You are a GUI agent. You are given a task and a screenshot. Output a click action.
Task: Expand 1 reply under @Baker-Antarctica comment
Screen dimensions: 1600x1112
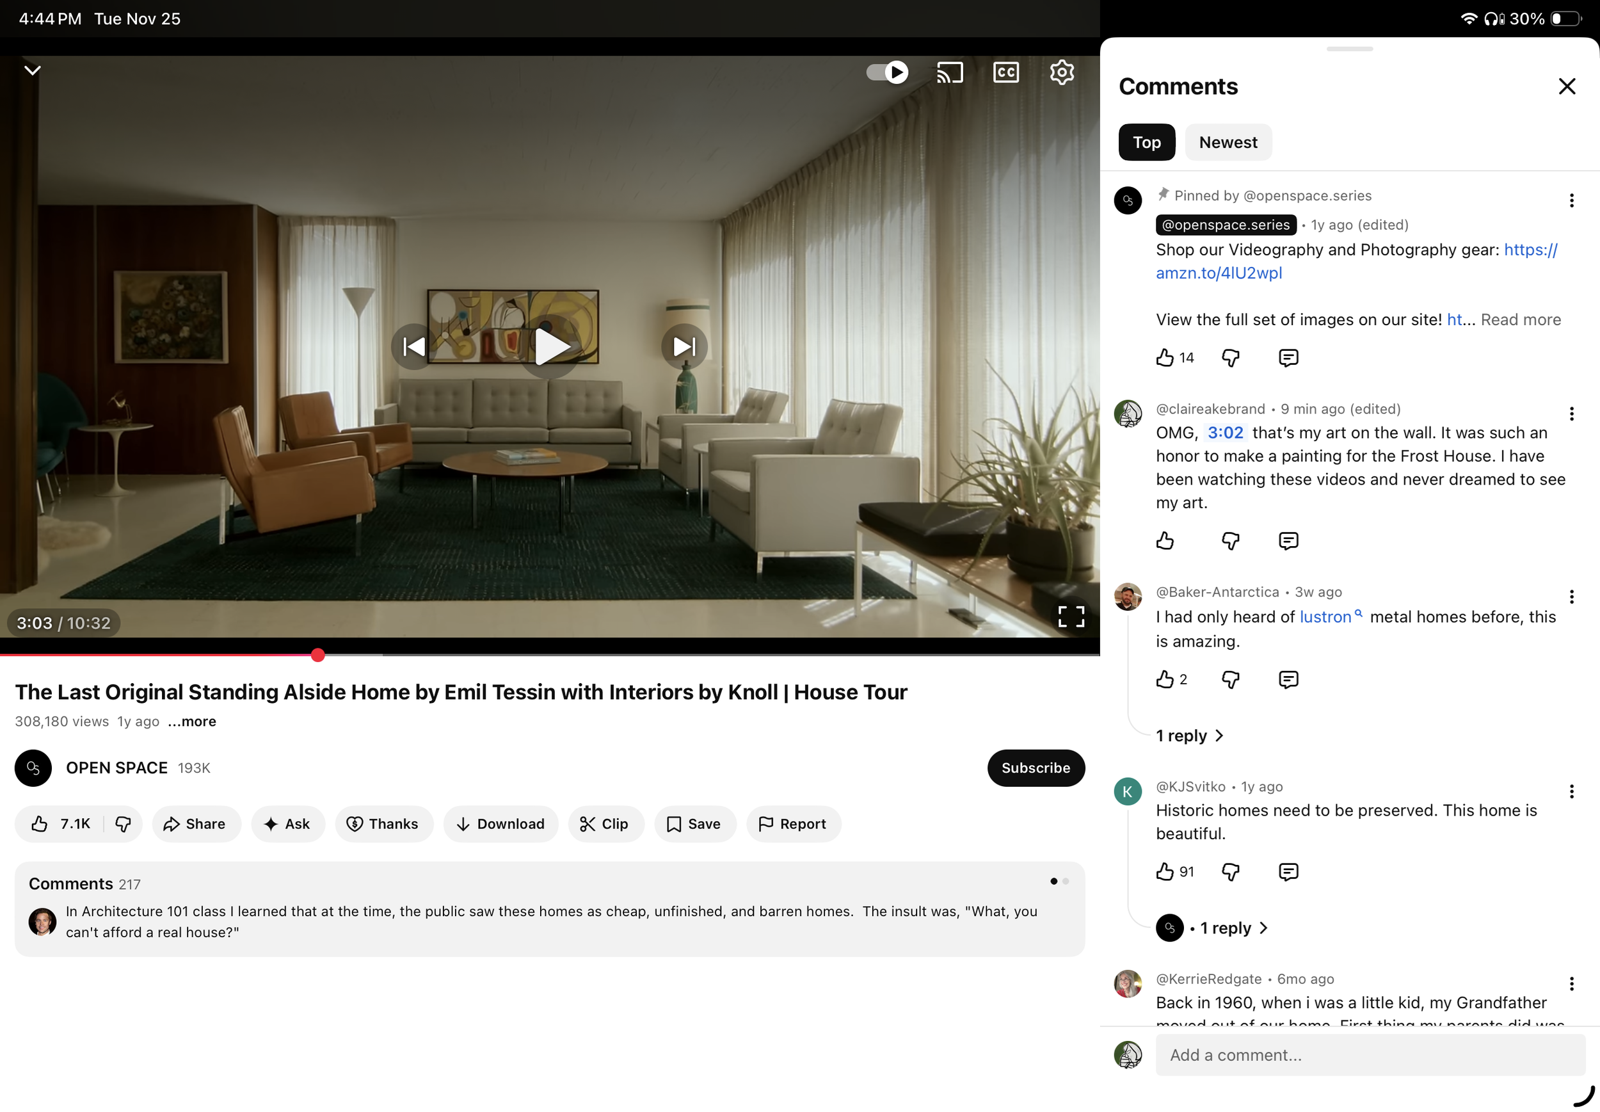coord(1189,736)
